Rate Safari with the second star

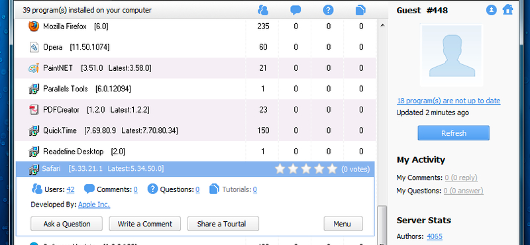293,169
